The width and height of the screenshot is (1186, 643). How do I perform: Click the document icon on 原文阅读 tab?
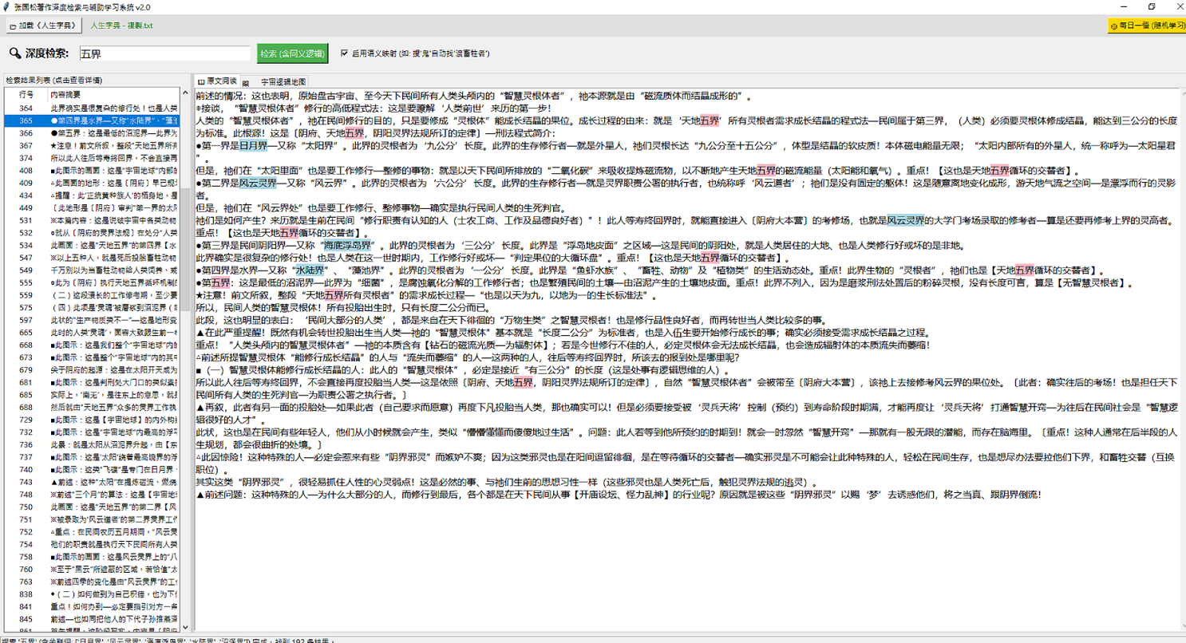pos(200,81)
